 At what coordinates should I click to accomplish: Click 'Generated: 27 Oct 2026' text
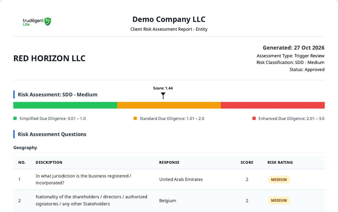coord(294,48)
